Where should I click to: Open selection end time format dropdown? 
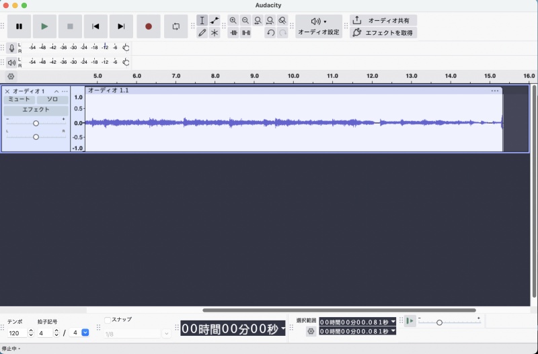pyautogui.click(x=393, y=331)
